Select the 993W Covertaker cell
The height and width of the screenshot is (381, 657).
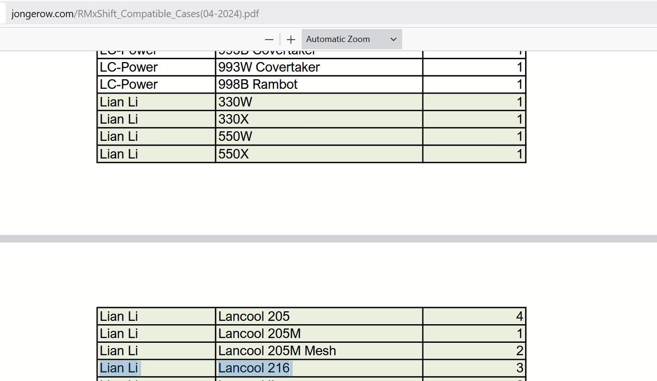(x=319, y=67)
